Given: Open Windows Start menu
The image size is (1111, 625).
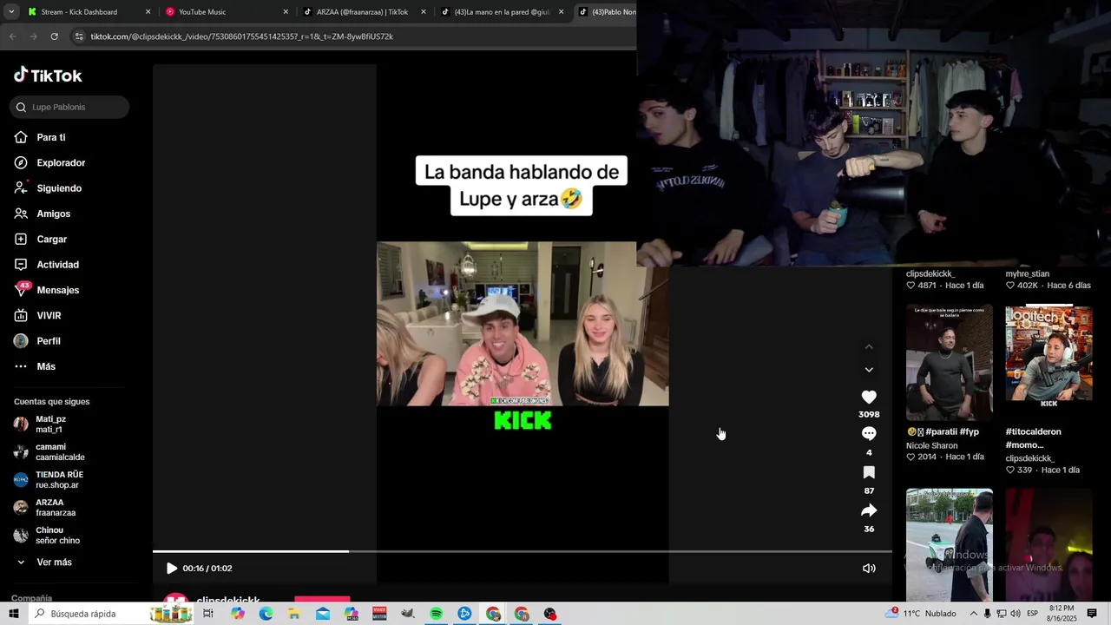Looking at the screenshot, I should click(x=13, y=614).
